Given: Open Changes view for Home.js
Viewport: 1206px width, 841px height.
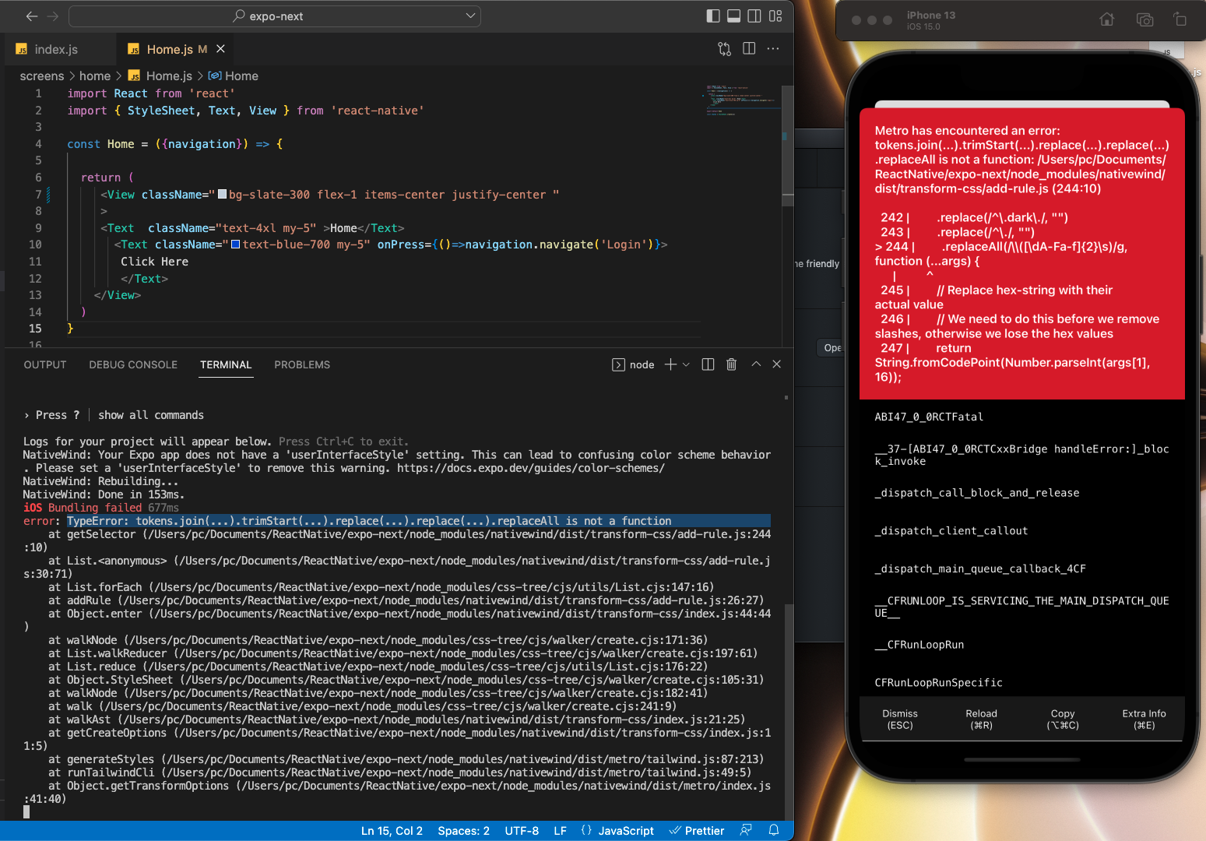Looking at the screenshot, I should click(x=724, y=48).
